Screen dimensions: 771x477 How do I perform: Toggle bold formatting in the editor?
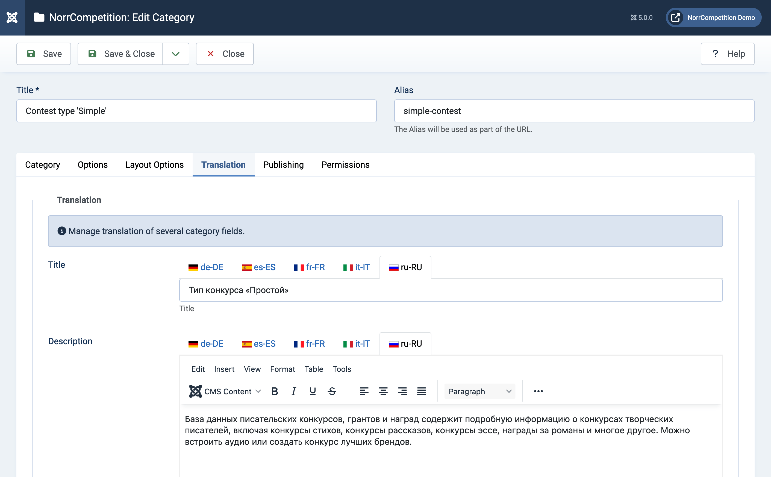[275, 391]
